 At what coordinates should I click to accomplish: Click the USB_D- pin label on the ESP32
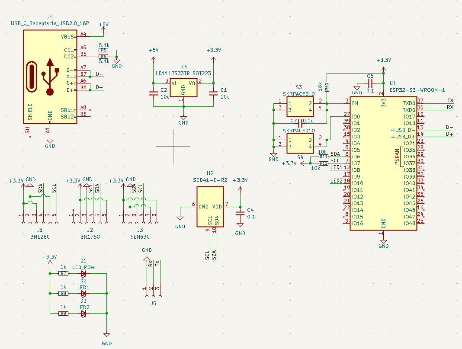(x=405, y=130)
